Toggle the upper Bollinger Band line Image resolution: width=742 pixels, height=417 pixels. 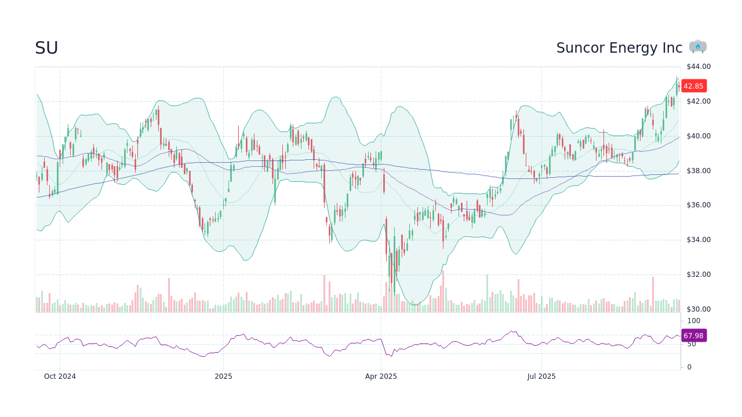point(335,98)
